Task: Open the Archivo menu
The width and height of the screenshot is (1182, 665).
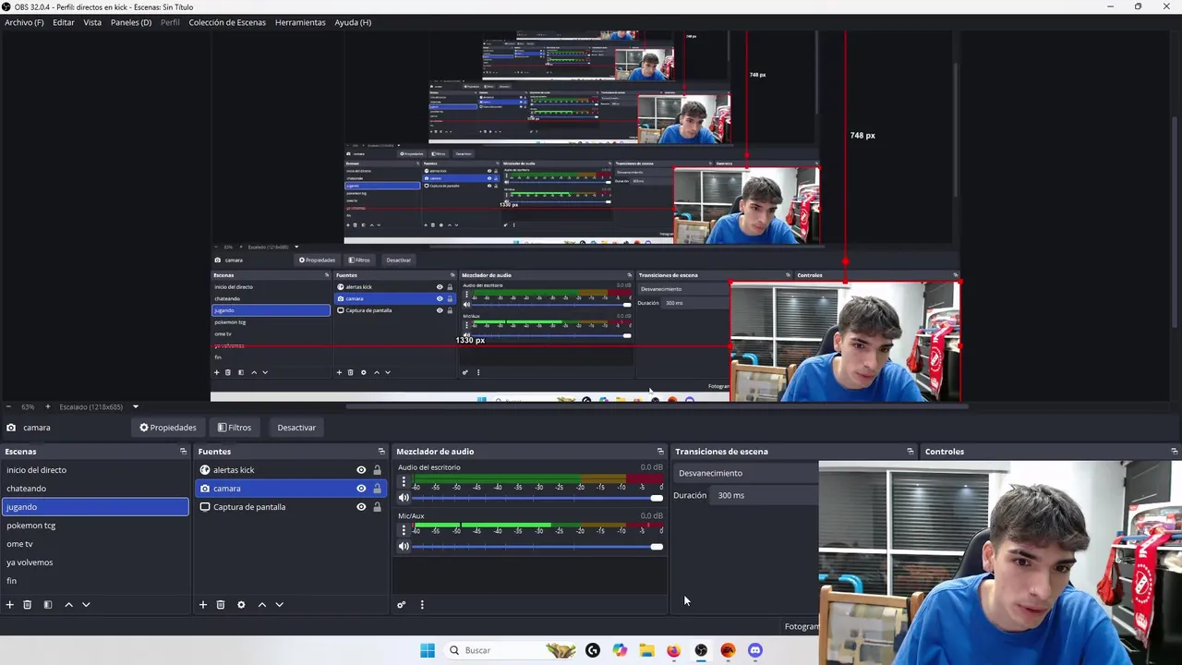Action: [24, 22]
